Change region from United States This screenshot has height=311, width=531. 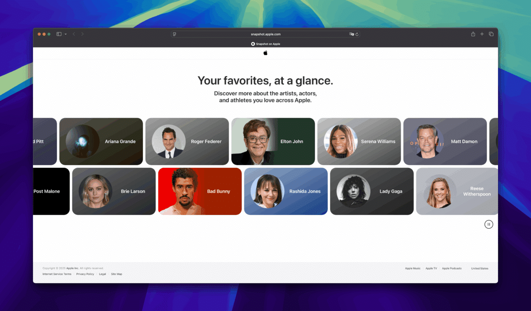click(x=480, y=268)
